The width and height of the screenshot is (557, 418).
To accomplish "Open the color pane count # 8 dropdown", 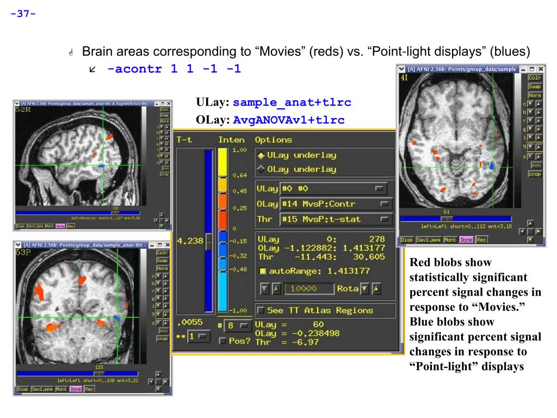I will 238,325.
